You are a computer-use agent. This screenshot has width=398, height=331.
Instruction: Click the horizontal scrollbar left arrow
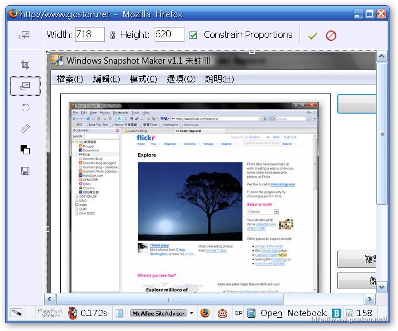coord(50,299)
